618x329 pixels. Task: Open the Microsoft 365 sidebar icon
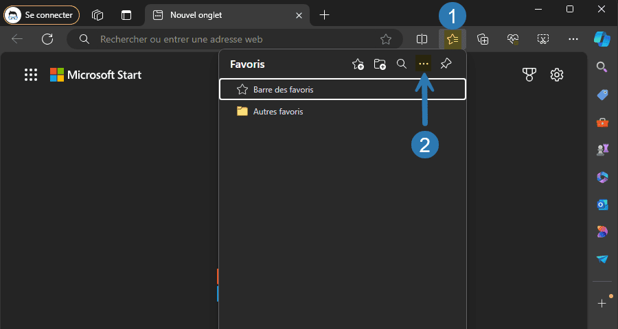coord(602,177)
